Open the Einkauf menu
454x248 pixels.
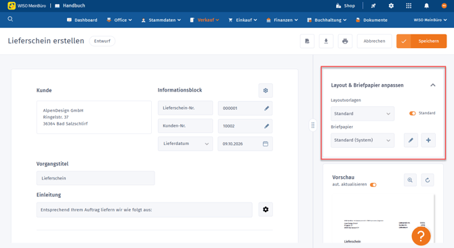243,20
